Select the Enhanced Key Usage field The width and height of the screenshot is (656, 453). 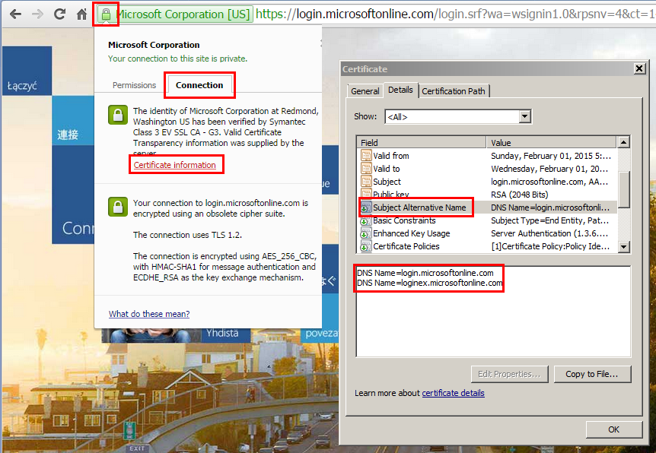pyautogui.click(x=411, y=233)
